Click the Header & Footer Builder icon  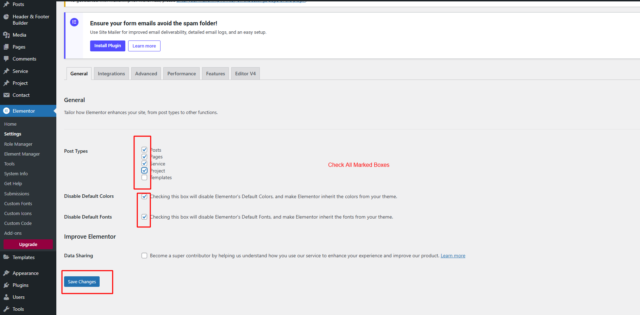pyautogui.click(x=6, y=17)
